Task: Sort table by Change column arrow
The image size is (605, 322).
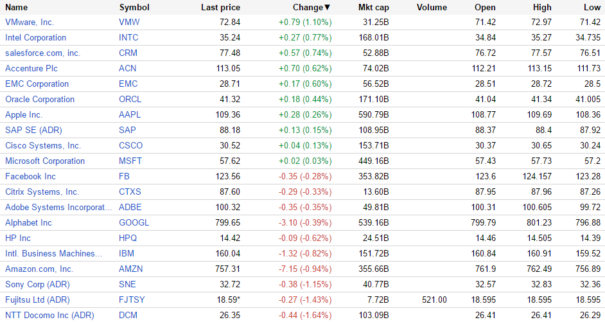Action: coord(328,7)
